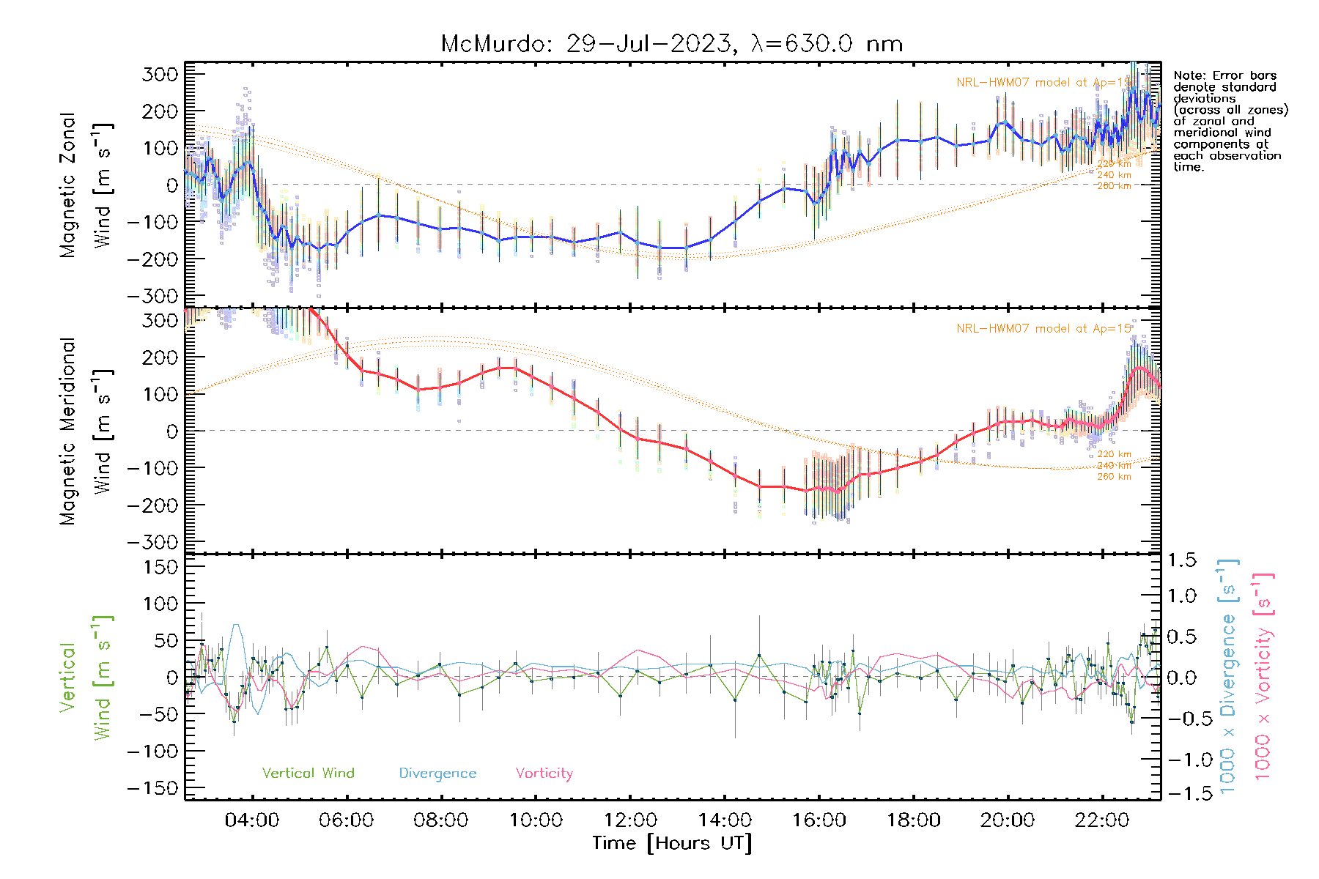This screenshot has height=879, width=1319.
Task: Click the 1.5 tick on right divergence axis
Action: pos(1181,560)
